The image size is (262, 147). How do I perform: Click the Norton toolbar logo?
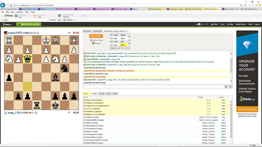point(9,16)
